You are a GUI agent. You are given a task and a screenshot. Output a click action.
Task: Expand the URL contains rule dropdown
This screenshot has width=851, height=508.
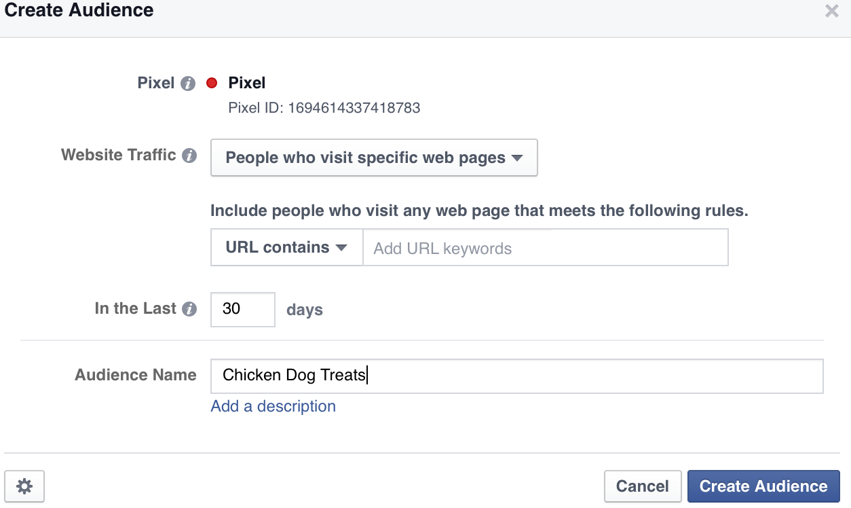287,247
